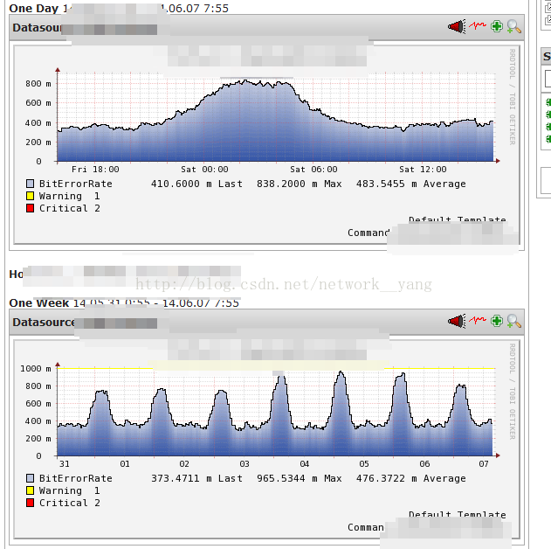Click day label 03 on weekly graph axis

click(245, 464)
